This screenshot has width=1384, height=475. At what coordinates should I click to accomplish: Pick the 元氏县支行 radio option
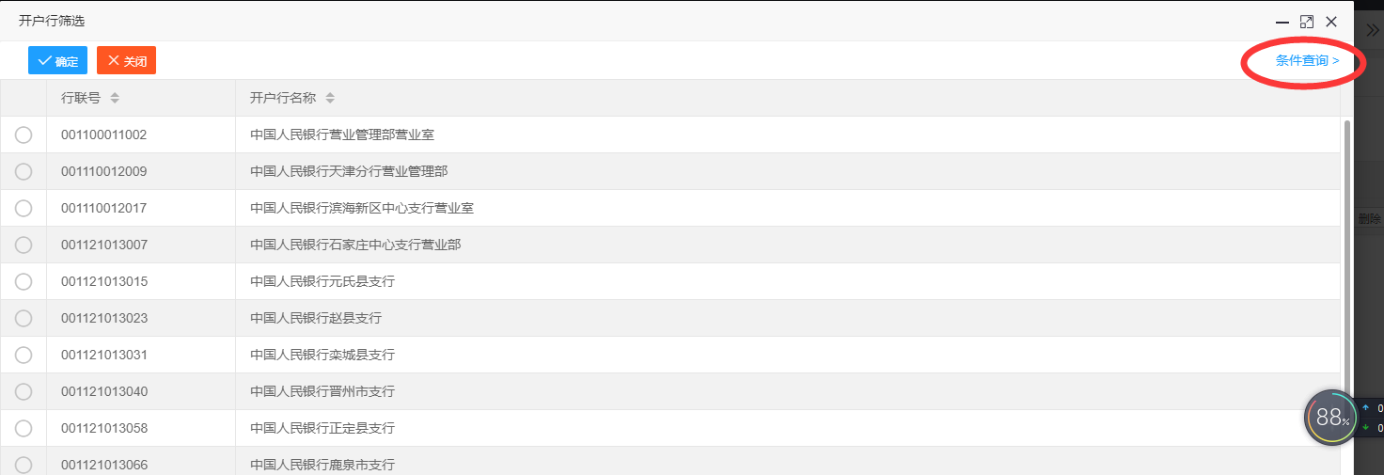click(24, 281)
